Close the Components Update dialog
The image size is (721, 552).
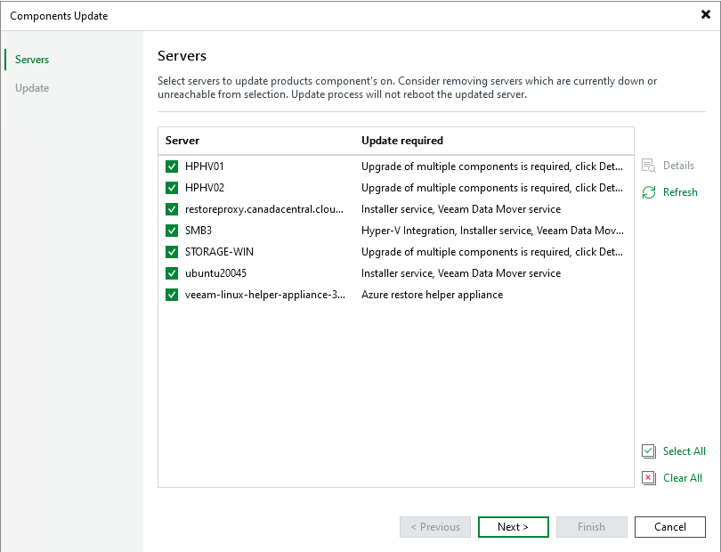tap(706, 15)
